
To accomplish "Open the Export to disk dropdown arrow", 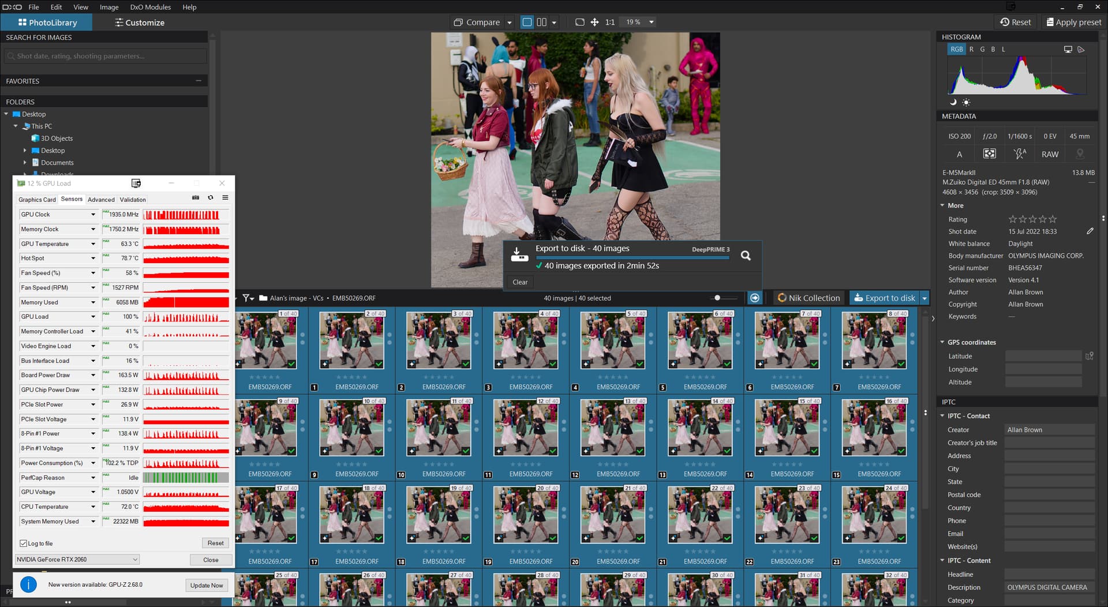I will [x=924, y=298].
